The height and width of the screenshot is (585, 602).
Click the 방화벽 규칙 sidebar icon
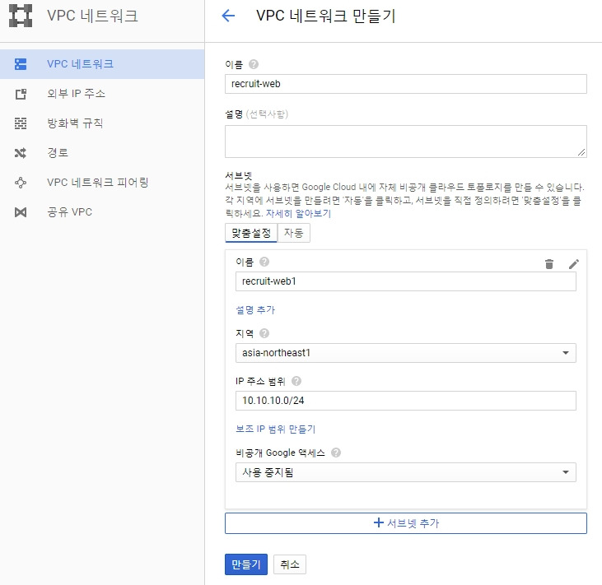(21, 123)
